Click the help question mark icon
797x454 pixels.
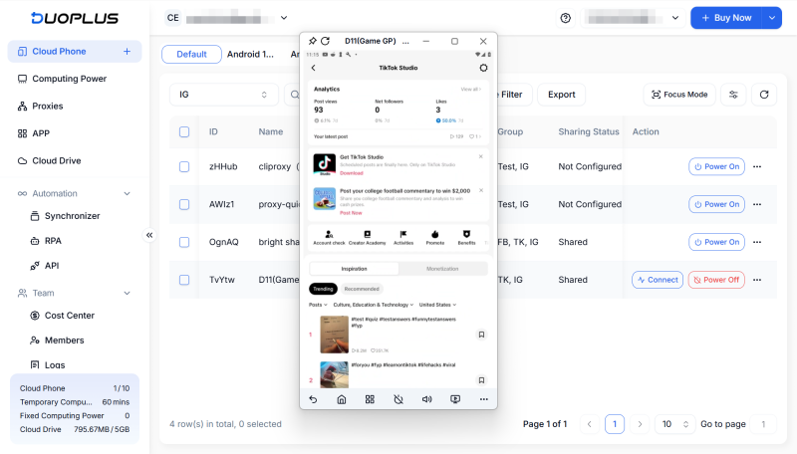click(566, 18)
